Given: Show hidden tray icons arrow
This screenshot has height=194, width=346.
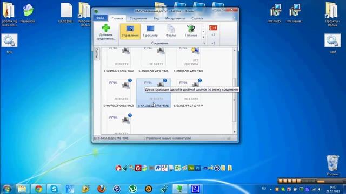Looking at the screenshot, I should (x=271, y=189).
